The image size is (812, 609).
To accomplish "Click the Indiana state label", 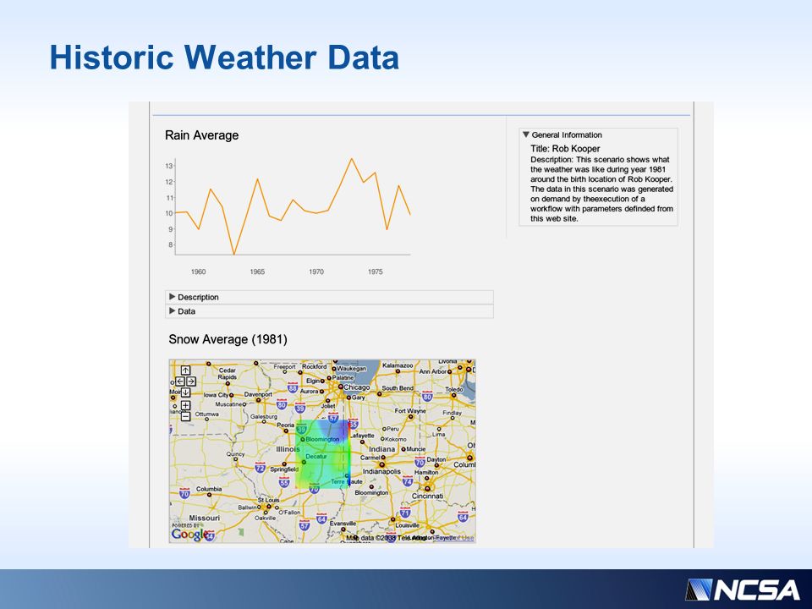I will 382,449.
